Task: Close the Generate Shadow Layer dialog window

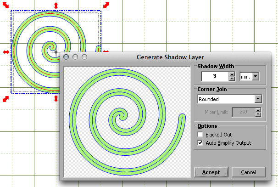Action: point(66,57)
